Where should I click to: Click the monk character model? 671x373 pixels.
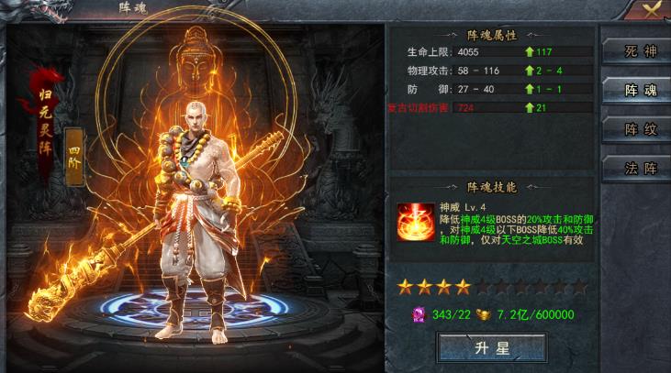201,222
